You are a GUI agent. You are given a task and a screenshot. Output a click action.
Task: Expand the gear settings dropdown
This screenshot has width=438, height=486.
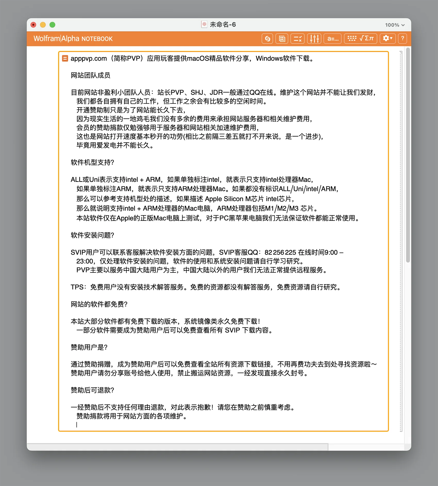387,39
